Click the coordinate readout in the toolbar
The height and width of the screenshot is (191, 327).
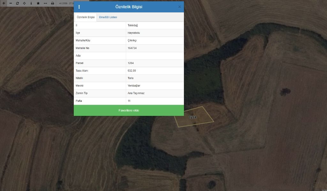click(65, 3)
